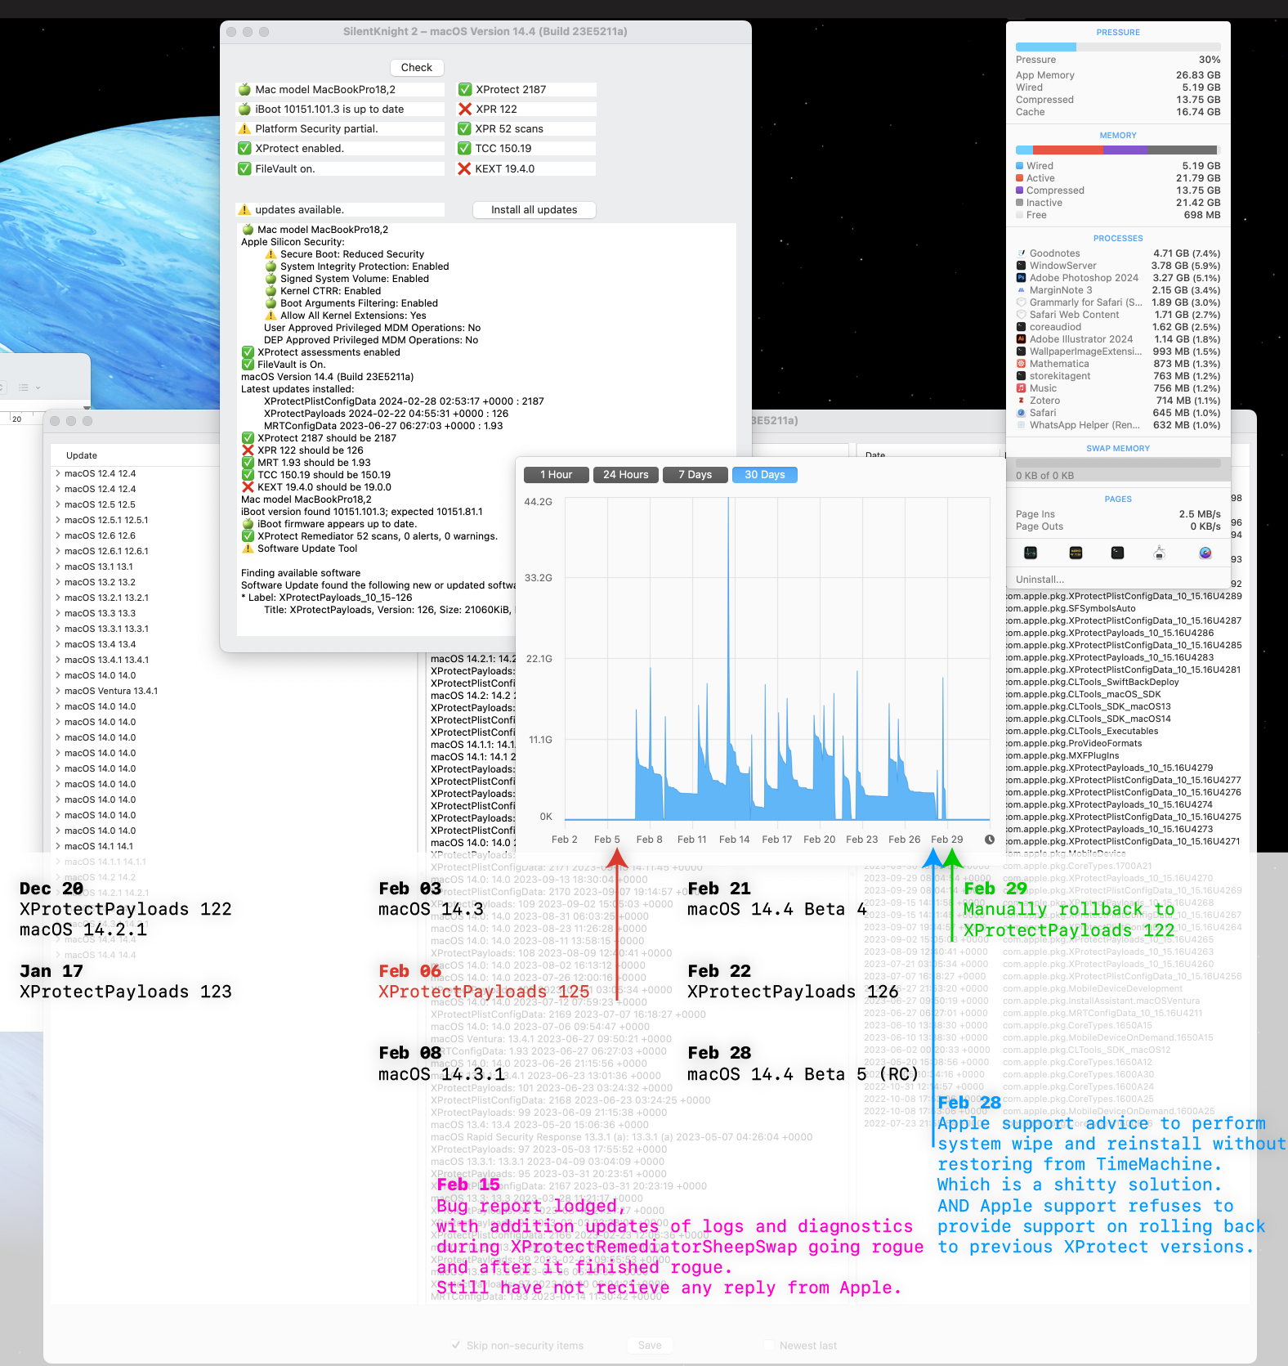This screenshot has height=1366, width=1288.
Task: Expand the macOS 13.1 13.1 row
Action: (58, 567)
